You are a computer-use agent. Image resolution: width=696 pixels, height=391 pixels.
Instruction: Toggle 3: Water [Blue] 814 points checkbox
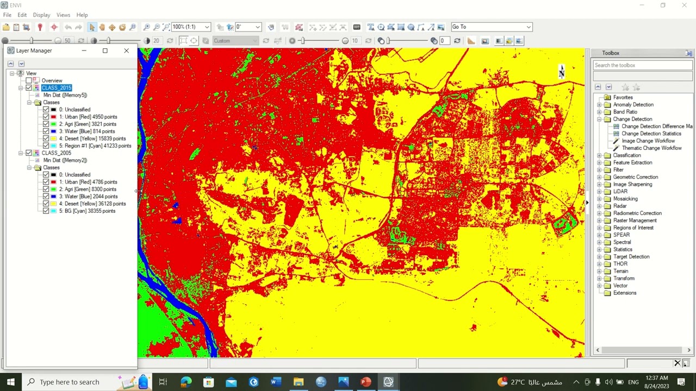pos(46,131)
